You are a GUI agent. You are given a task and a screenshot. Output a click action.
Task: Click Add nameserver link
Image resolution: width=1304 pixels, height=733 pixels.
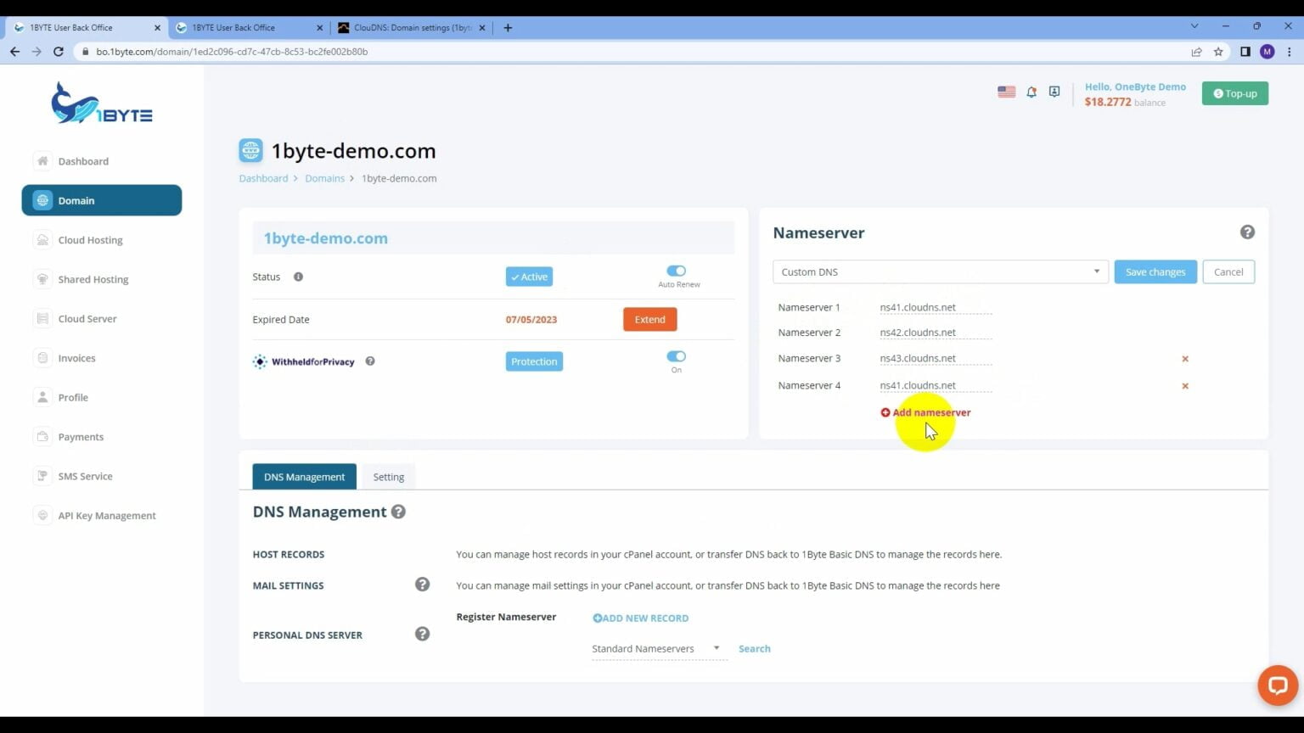pyautogui.click(x=925, y=412)
